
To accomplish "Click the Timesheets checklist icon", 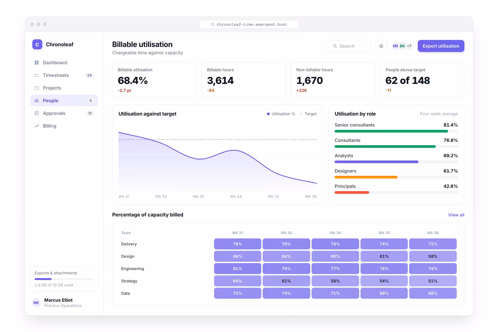I will 37,75.
